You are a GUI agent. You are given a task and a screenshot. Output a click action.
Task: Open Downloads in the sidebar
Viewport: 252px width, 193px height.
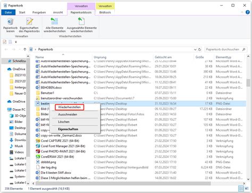pos(18,140)
